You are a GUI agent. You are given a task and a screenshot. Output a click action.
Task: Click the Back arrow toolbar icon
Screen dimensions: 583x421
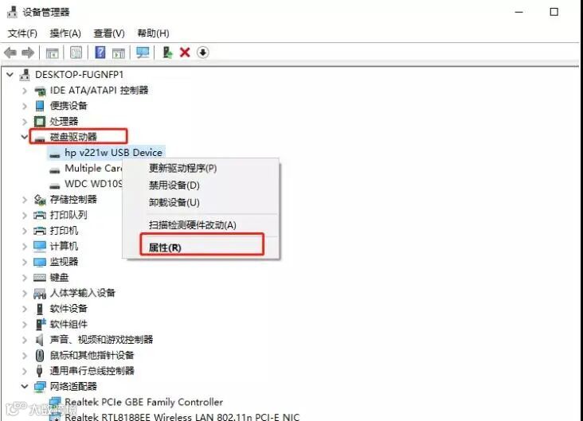[x=10, y=53]
